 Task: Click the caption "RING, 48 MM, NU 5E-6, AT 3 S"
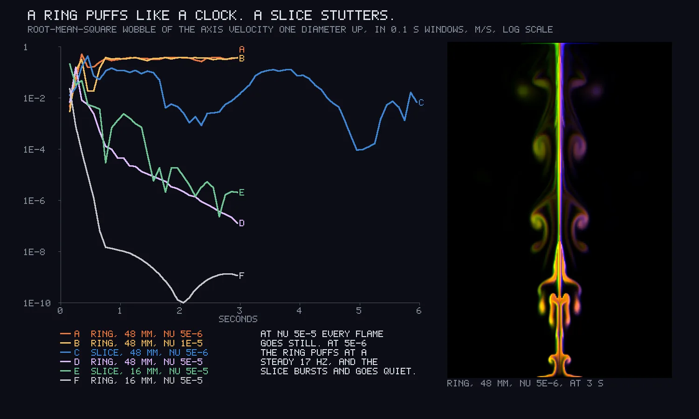pos(525,383)
